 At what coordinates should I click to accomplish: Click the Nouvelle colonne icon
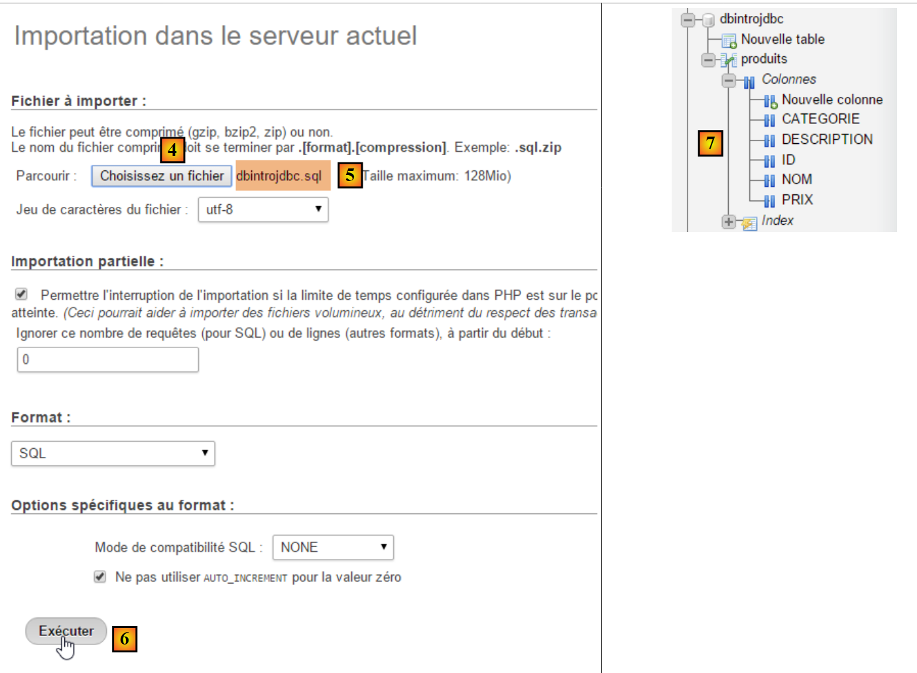(770, 101)
